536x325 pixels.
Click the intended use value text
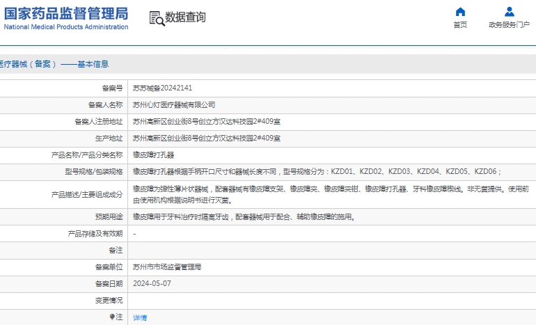[245, 217]
